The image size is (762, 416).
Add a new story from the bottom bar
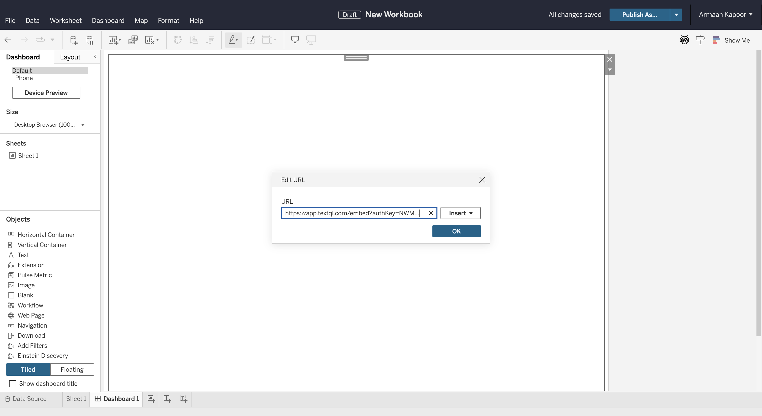[x=183, y=399]
